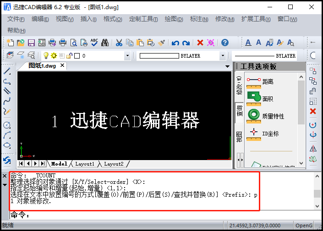Click the 质量特性 mass properties tool

(265, 116)
